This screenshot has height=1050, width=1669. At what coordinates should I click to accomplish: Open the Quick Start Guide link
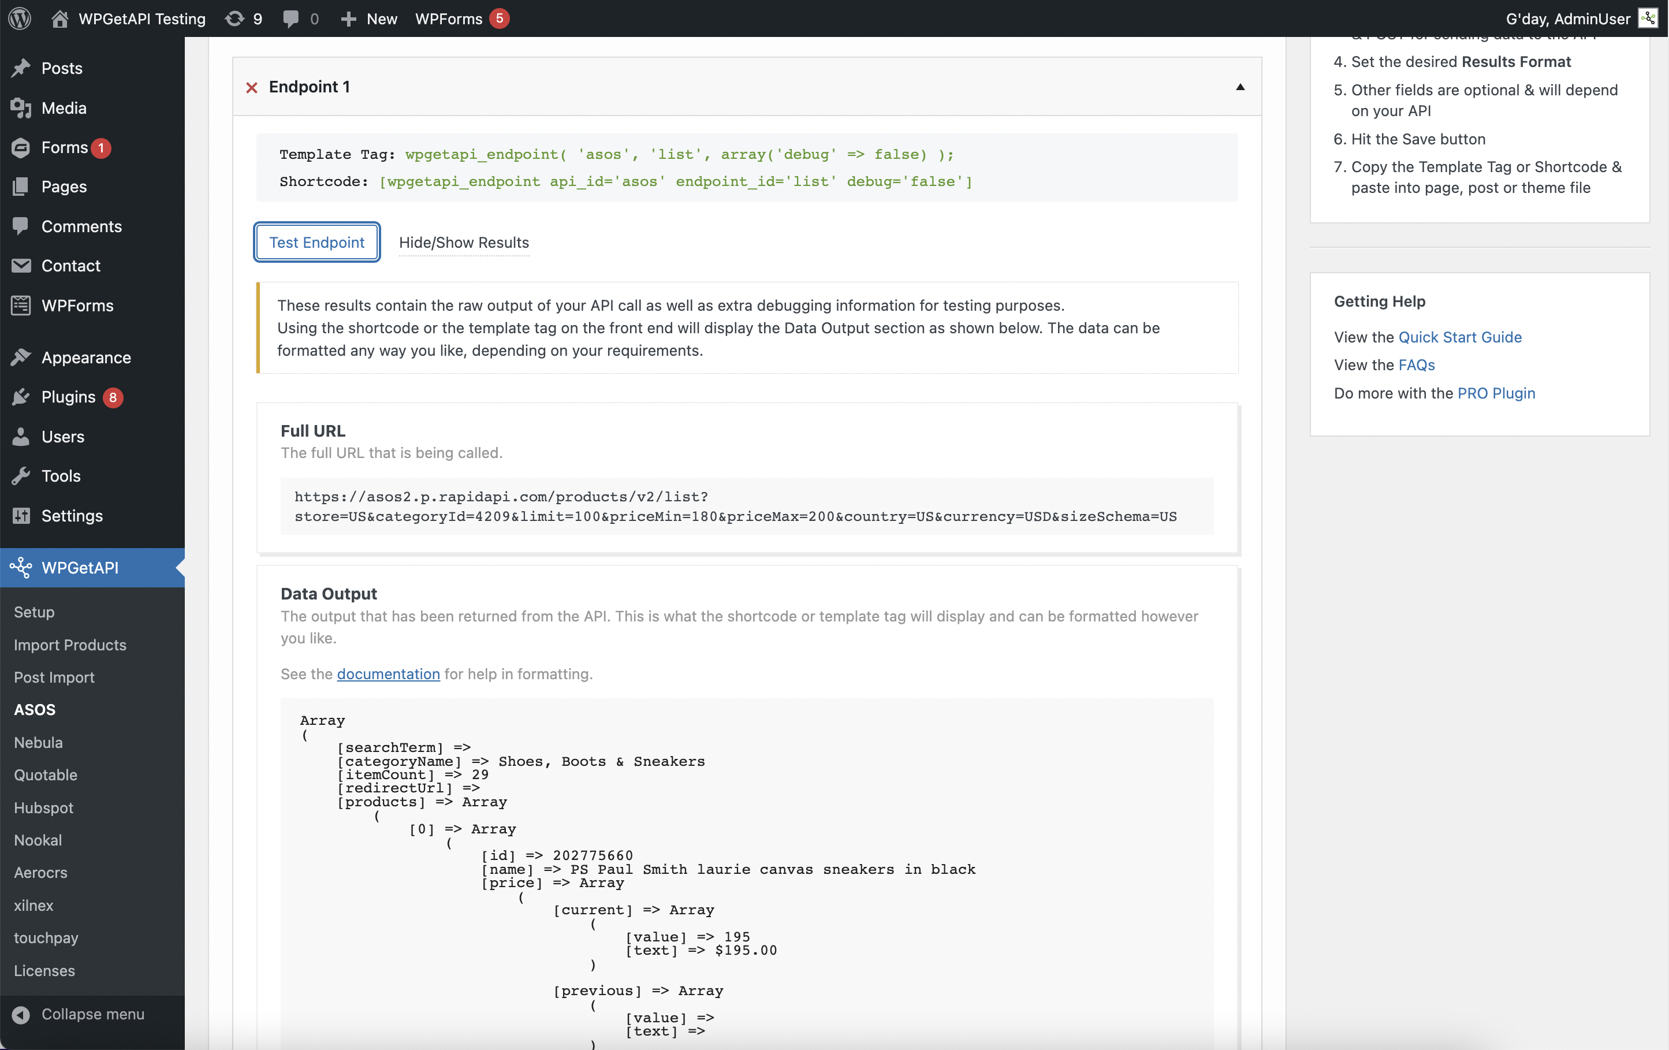[1460, 337]
